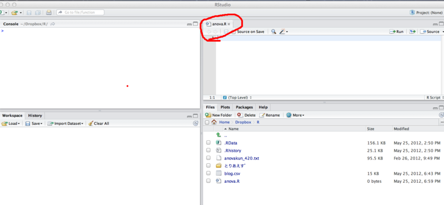Check the box for .Rhistory
This screenshot has width=444, height=205.
click(209, 150)
